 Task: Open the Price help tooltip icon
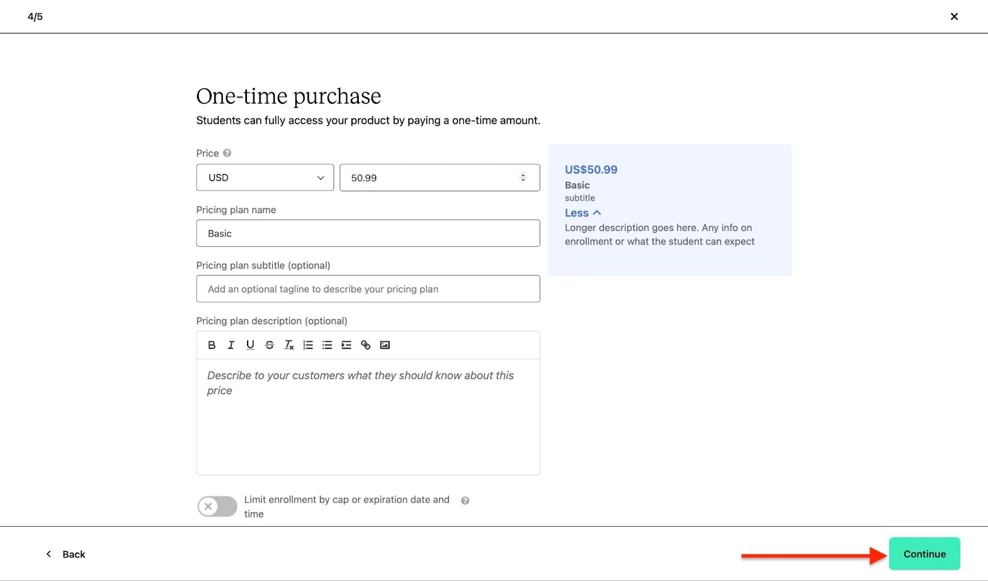point(227,153)
